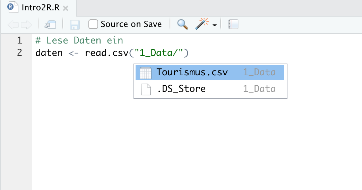Close the Intro2R.R tab
The height and width of the screenshot is (190, 362).
[66, 8]
